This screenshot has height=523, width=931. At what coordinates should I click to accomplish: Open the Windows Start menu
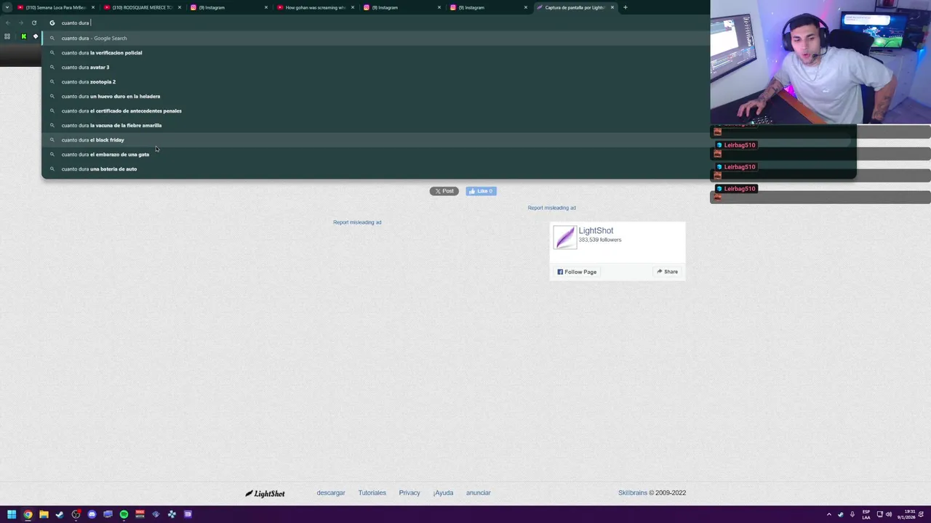[x=12, y=514]
